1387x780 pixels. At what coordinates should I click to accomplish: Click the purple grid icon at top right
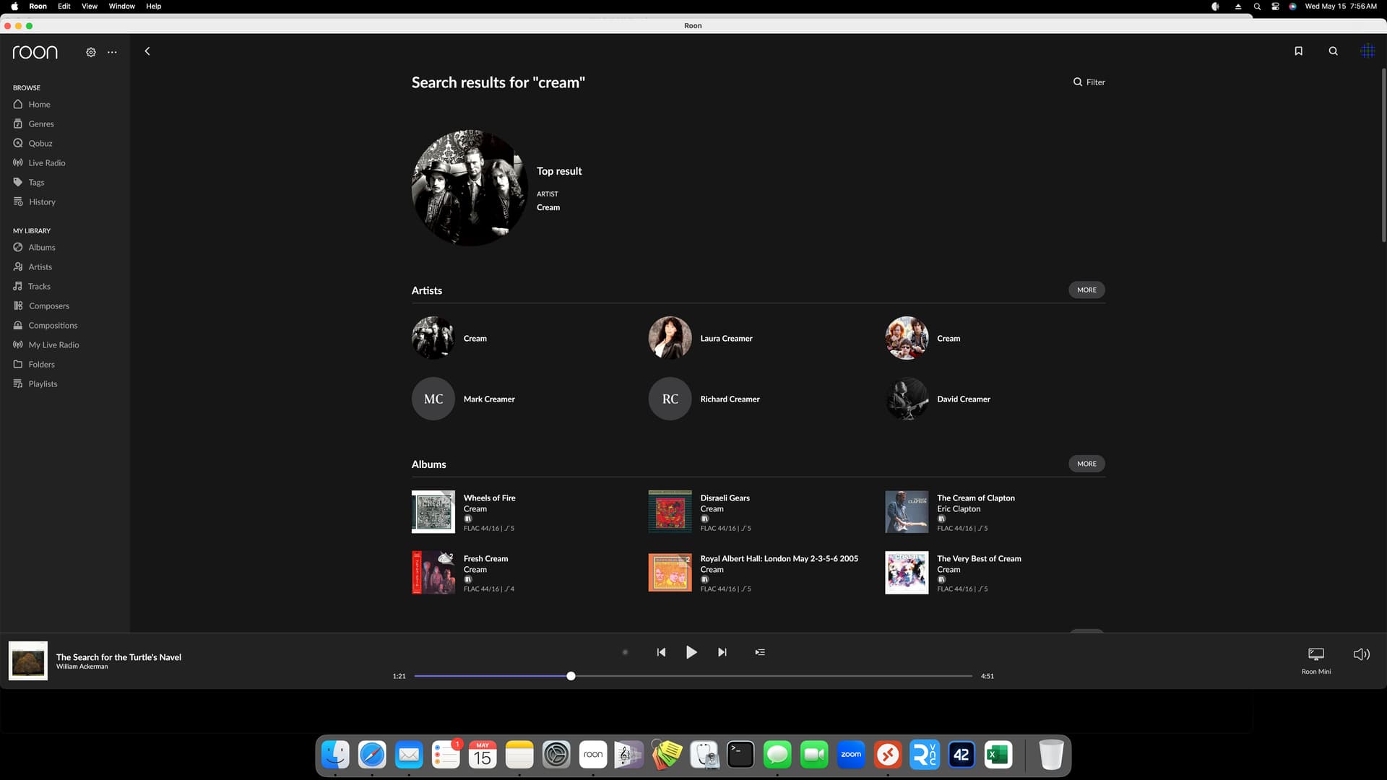pos(1367,51)
